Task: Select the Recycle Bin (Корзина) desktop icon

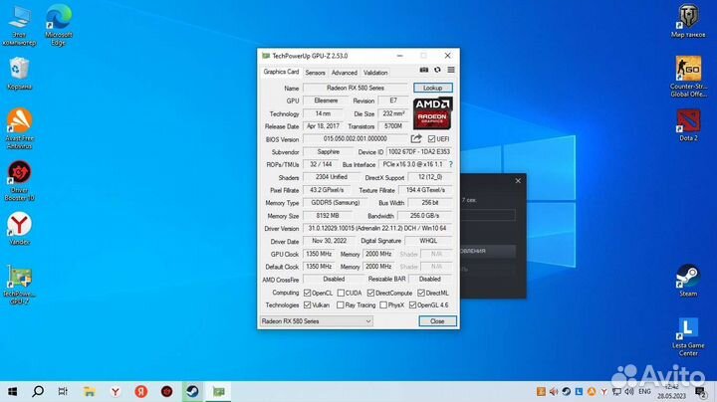Action: pyautogui.click(x=19, y=73)
